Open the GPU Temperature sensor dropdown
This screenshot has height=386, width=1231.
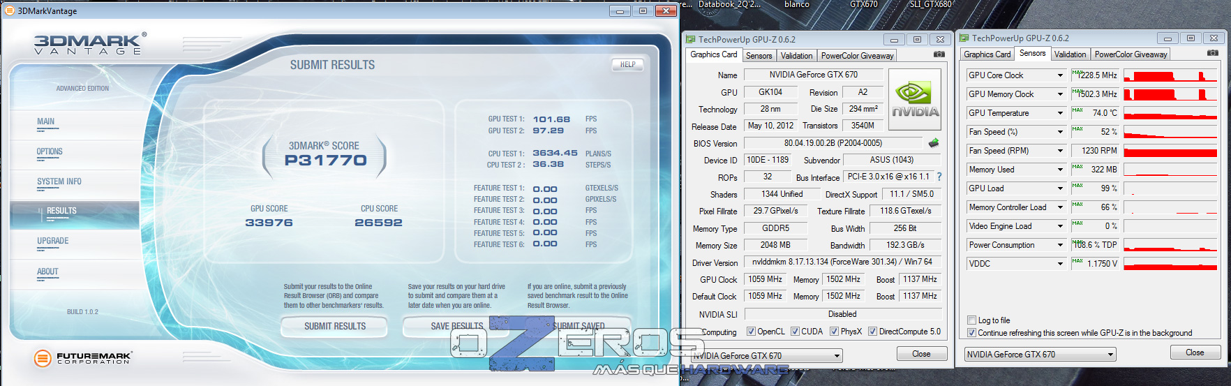[1060, 113]
